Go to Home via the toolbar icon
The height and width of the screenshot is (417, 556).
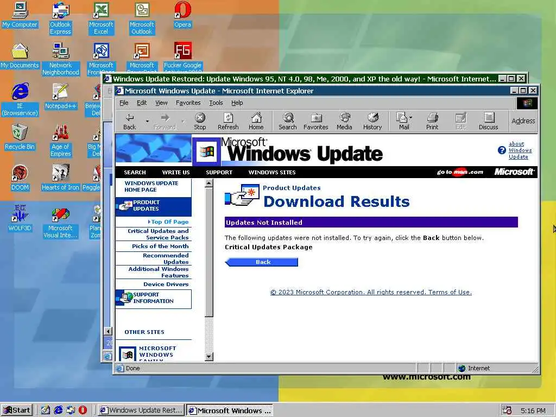click(x=256, y=121)
